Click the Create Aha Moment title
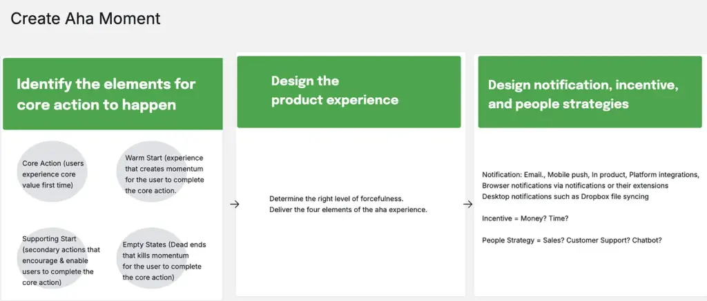707x301 pixels. (x=86, y=19)
